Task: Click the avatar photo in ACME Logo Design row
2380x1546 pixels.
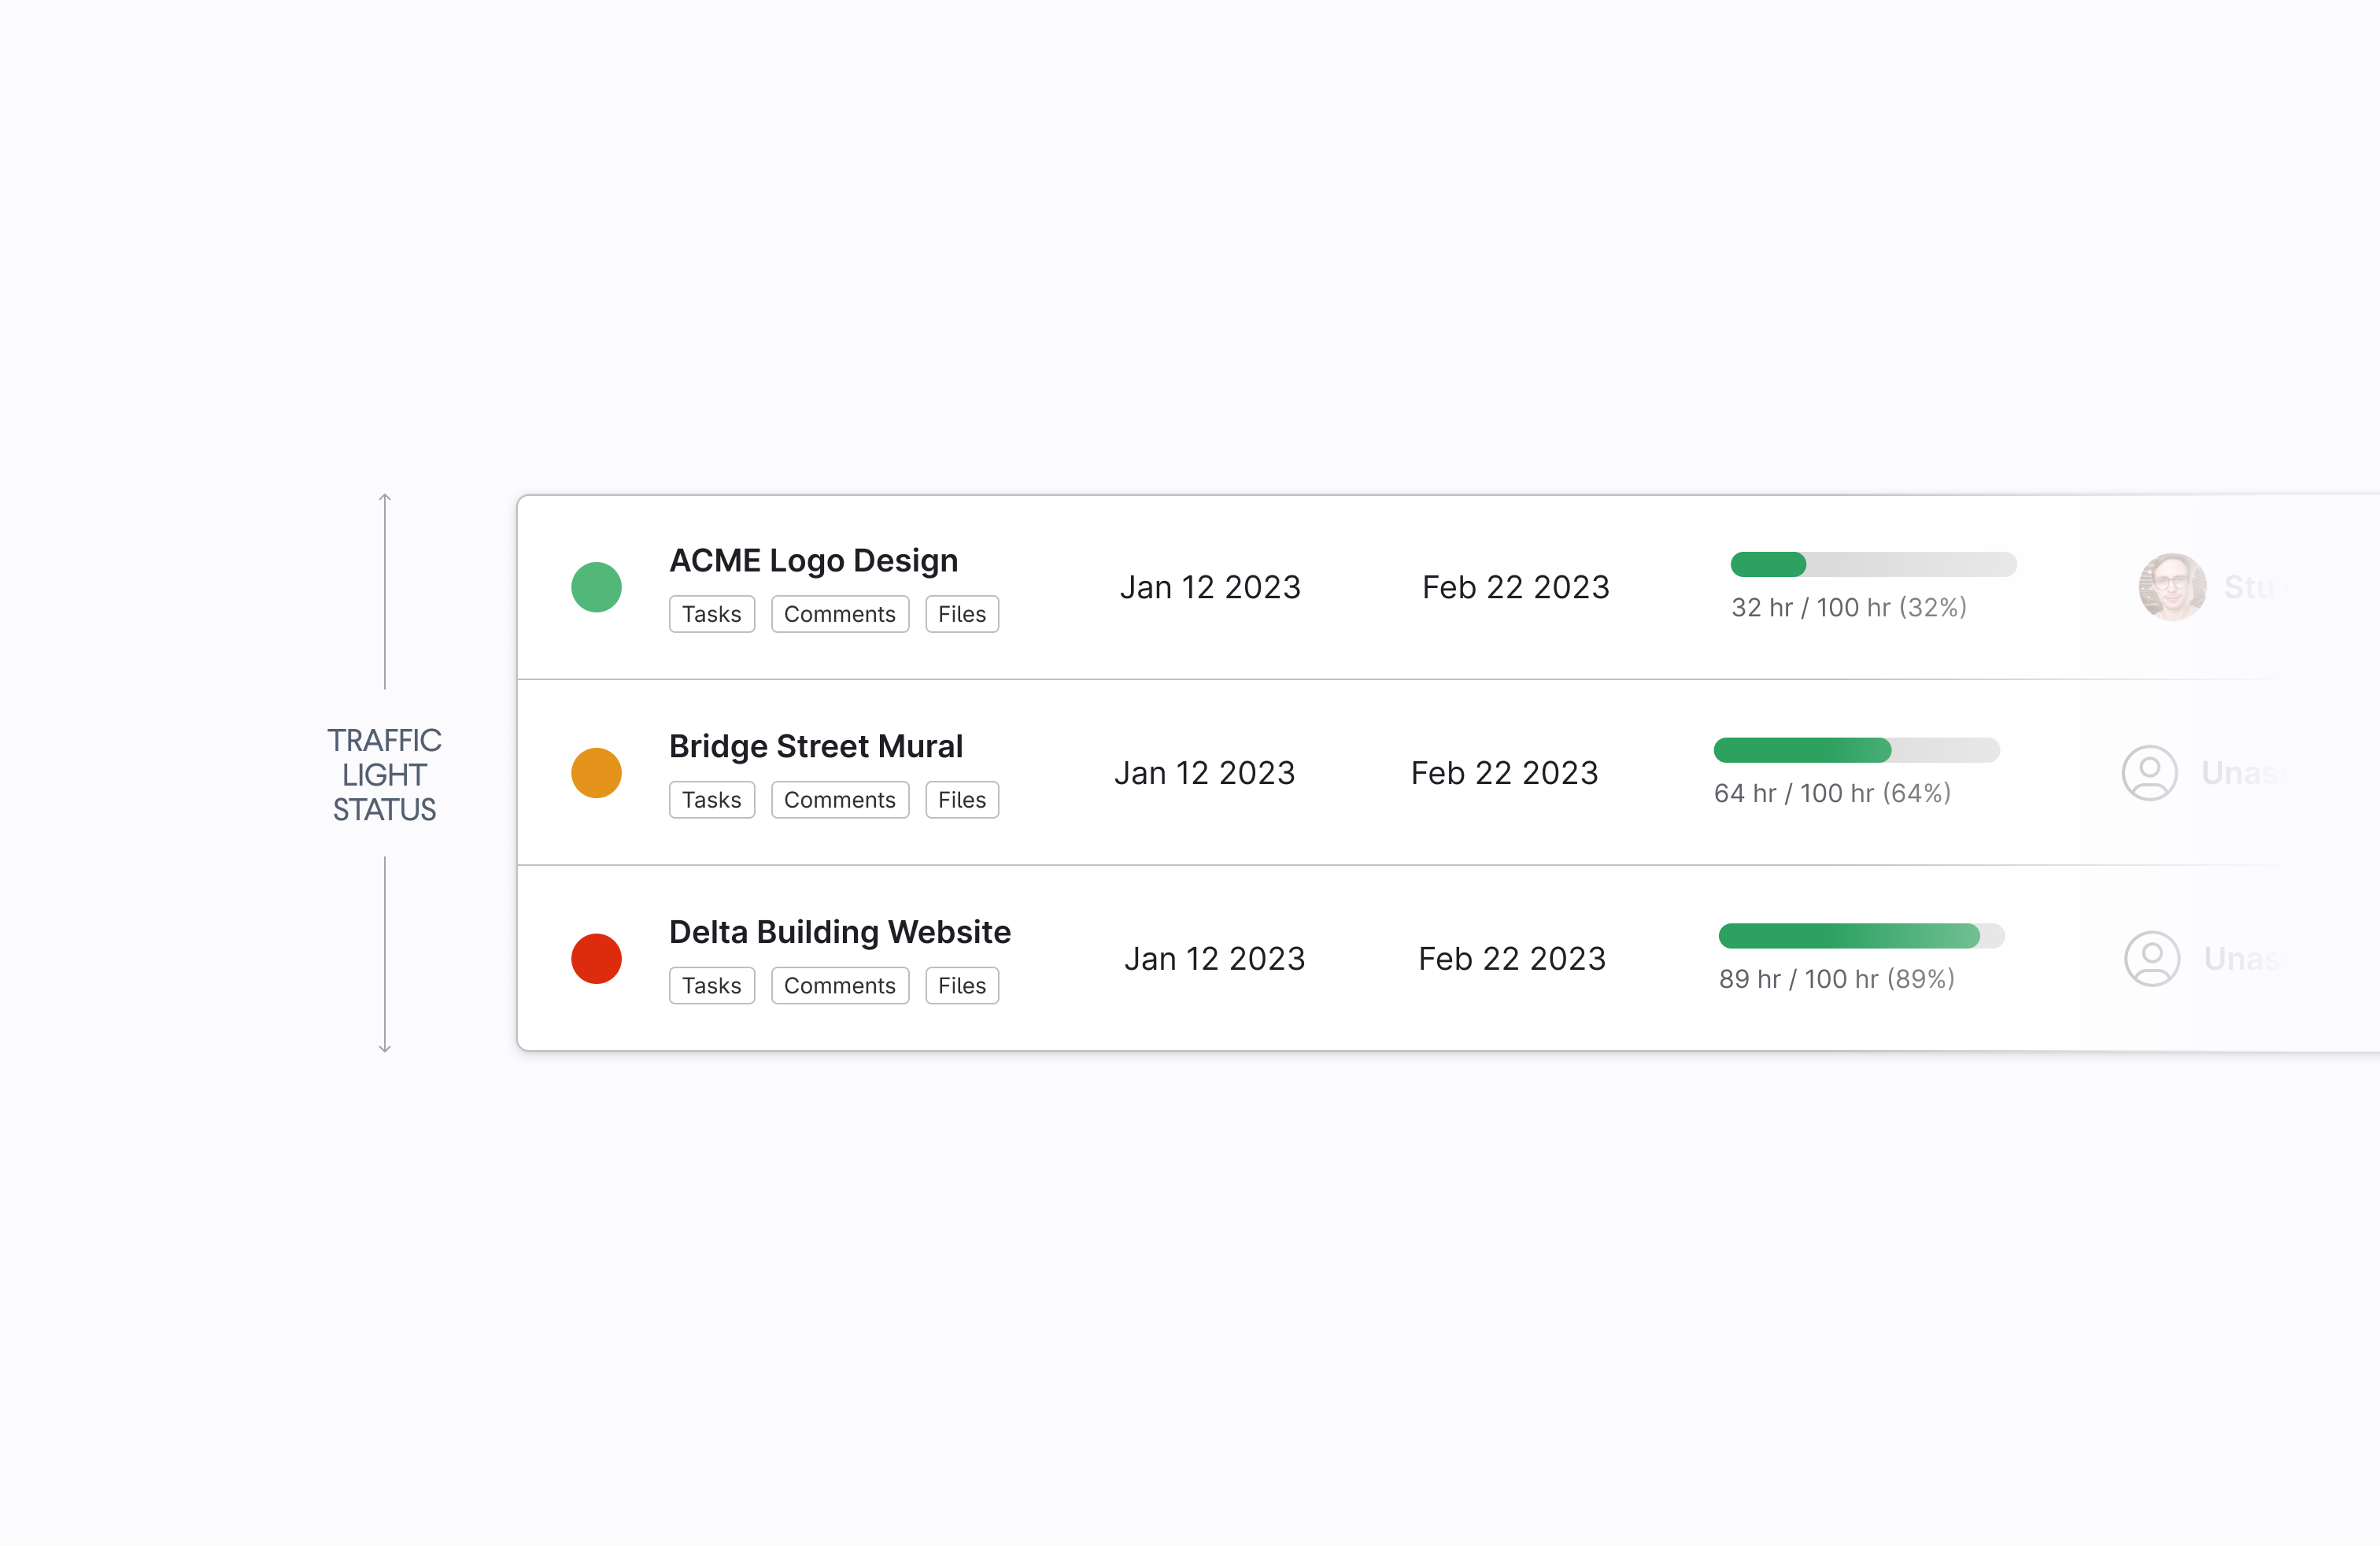Action: point(2172,587)
